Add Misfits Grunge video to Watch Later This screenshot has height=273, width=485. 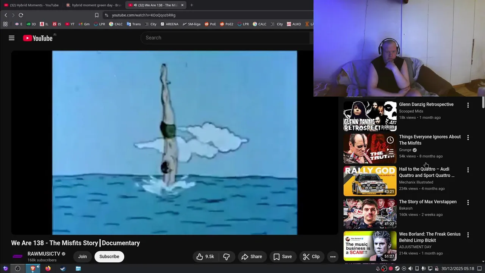tap(390, 140)
